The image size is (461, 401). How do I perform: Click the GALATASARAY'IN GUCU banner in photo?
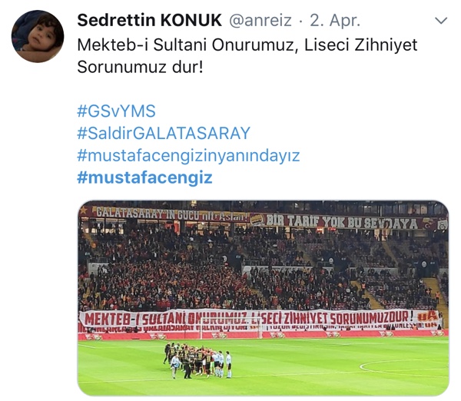point(171,214)
